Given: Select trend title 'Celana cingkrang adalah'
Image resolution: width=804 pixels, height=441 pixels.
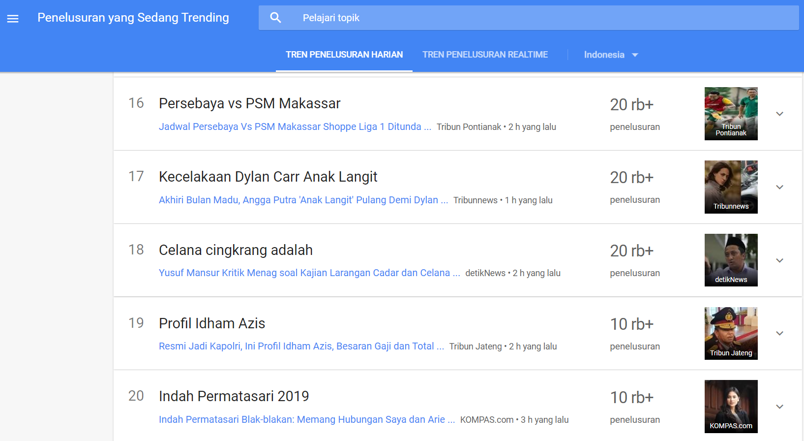Looking at the screenshot, I should [x=236, y=250].
